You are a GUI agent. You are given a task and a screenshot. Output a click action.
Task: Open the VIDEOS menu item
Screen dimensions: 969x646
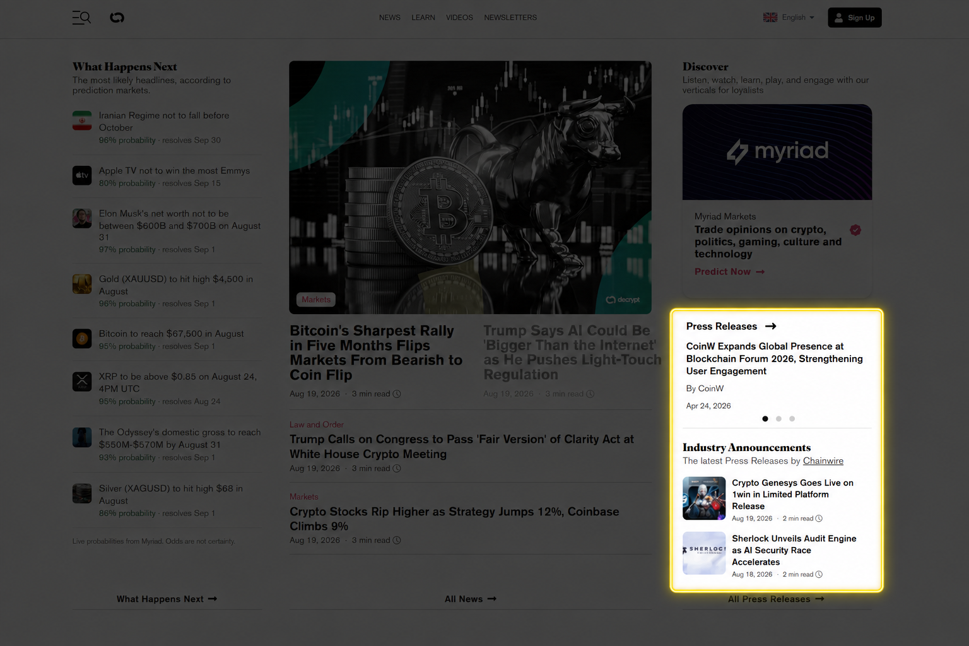[x=459, y=18]
